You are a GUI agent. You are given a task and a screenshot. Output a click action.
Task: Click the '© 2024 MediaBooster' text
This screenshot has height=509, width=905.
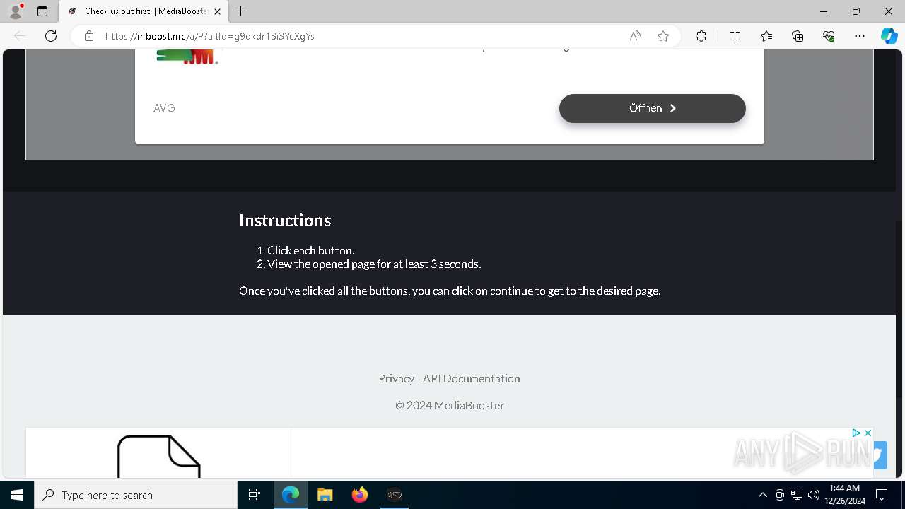[x=450, y=405]
